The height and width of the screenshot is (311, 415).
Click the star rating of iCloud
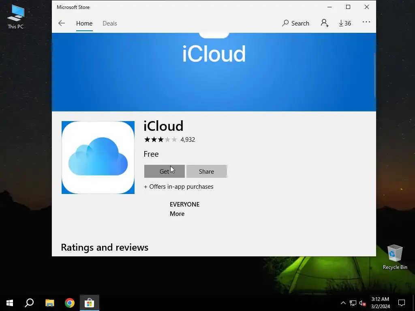tap(160, 140)
